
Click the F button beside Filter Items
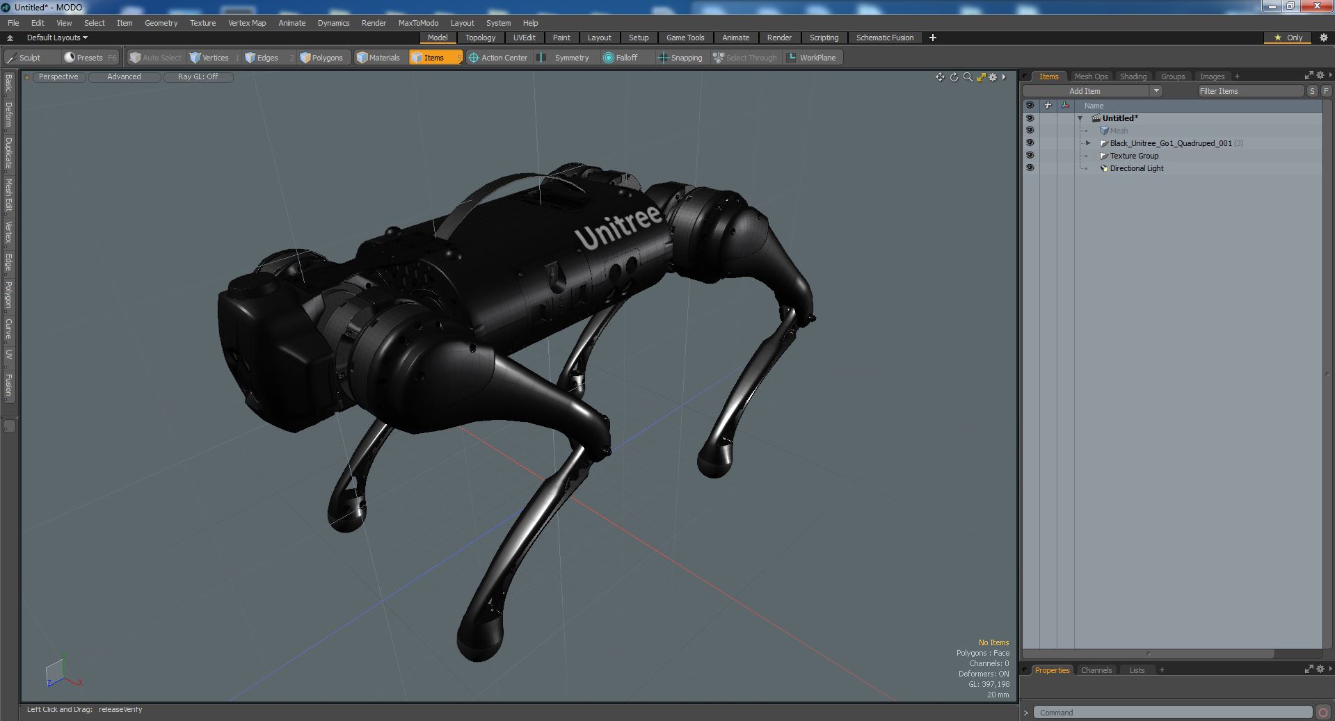(x=1326, y=91)
